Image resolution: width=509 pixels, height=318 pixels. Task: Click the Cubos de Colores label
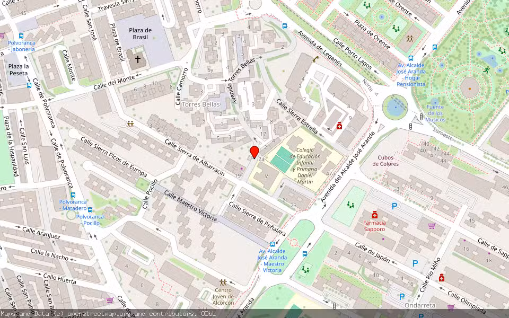point(385,161)
